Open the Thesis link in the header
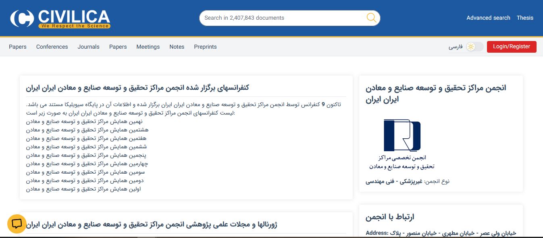Screen dimensions: 543x238 pyautogui.click(x=525, y=18)
